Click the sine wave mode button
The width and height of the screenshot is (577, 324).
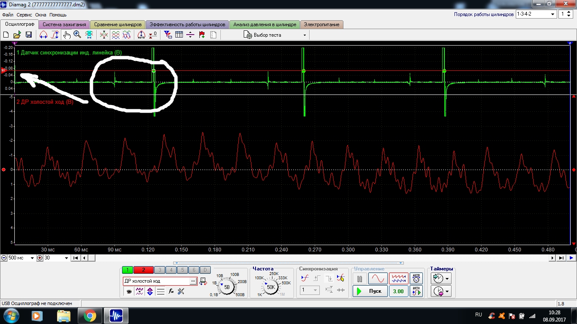(378, 278)
